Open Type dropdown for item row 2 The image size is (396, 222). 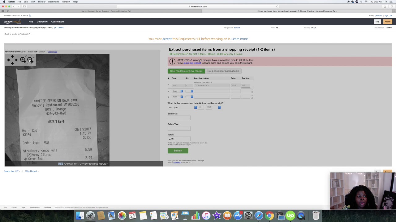(178, 97)
